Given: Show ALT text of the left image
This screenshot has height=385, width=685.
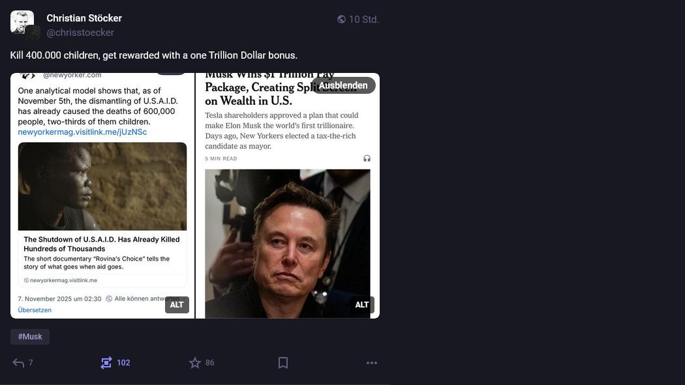Looking at the screenshot, I should coord(177,305).
